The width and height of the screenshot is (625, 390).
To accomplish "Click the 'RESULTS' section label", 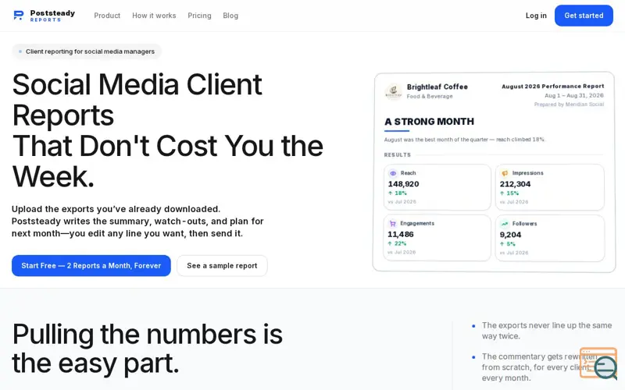I will click(398, 154).
